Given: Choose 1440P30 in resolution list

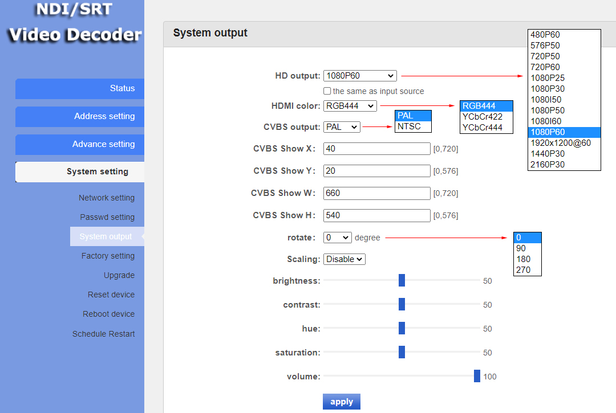Looking at the screenshot, I should point(564,154).
